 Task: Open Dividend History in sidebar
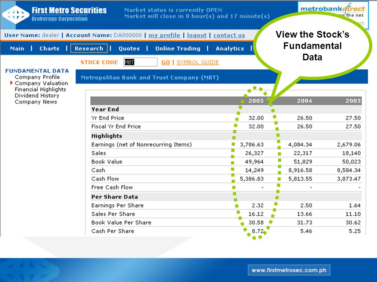(37, 96)
